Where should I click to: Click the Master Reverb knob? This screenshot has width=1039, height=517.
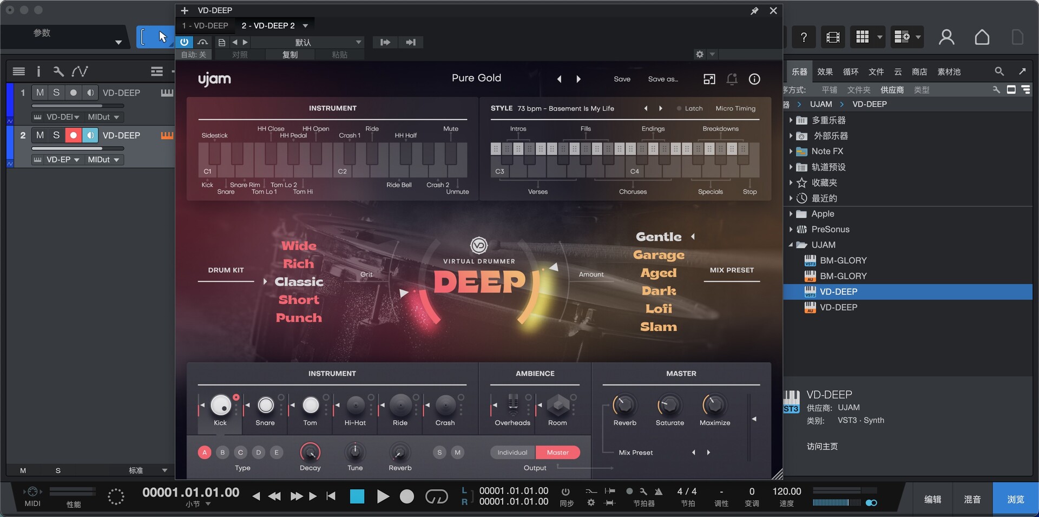pyautogui.click(x=624, y=404)
